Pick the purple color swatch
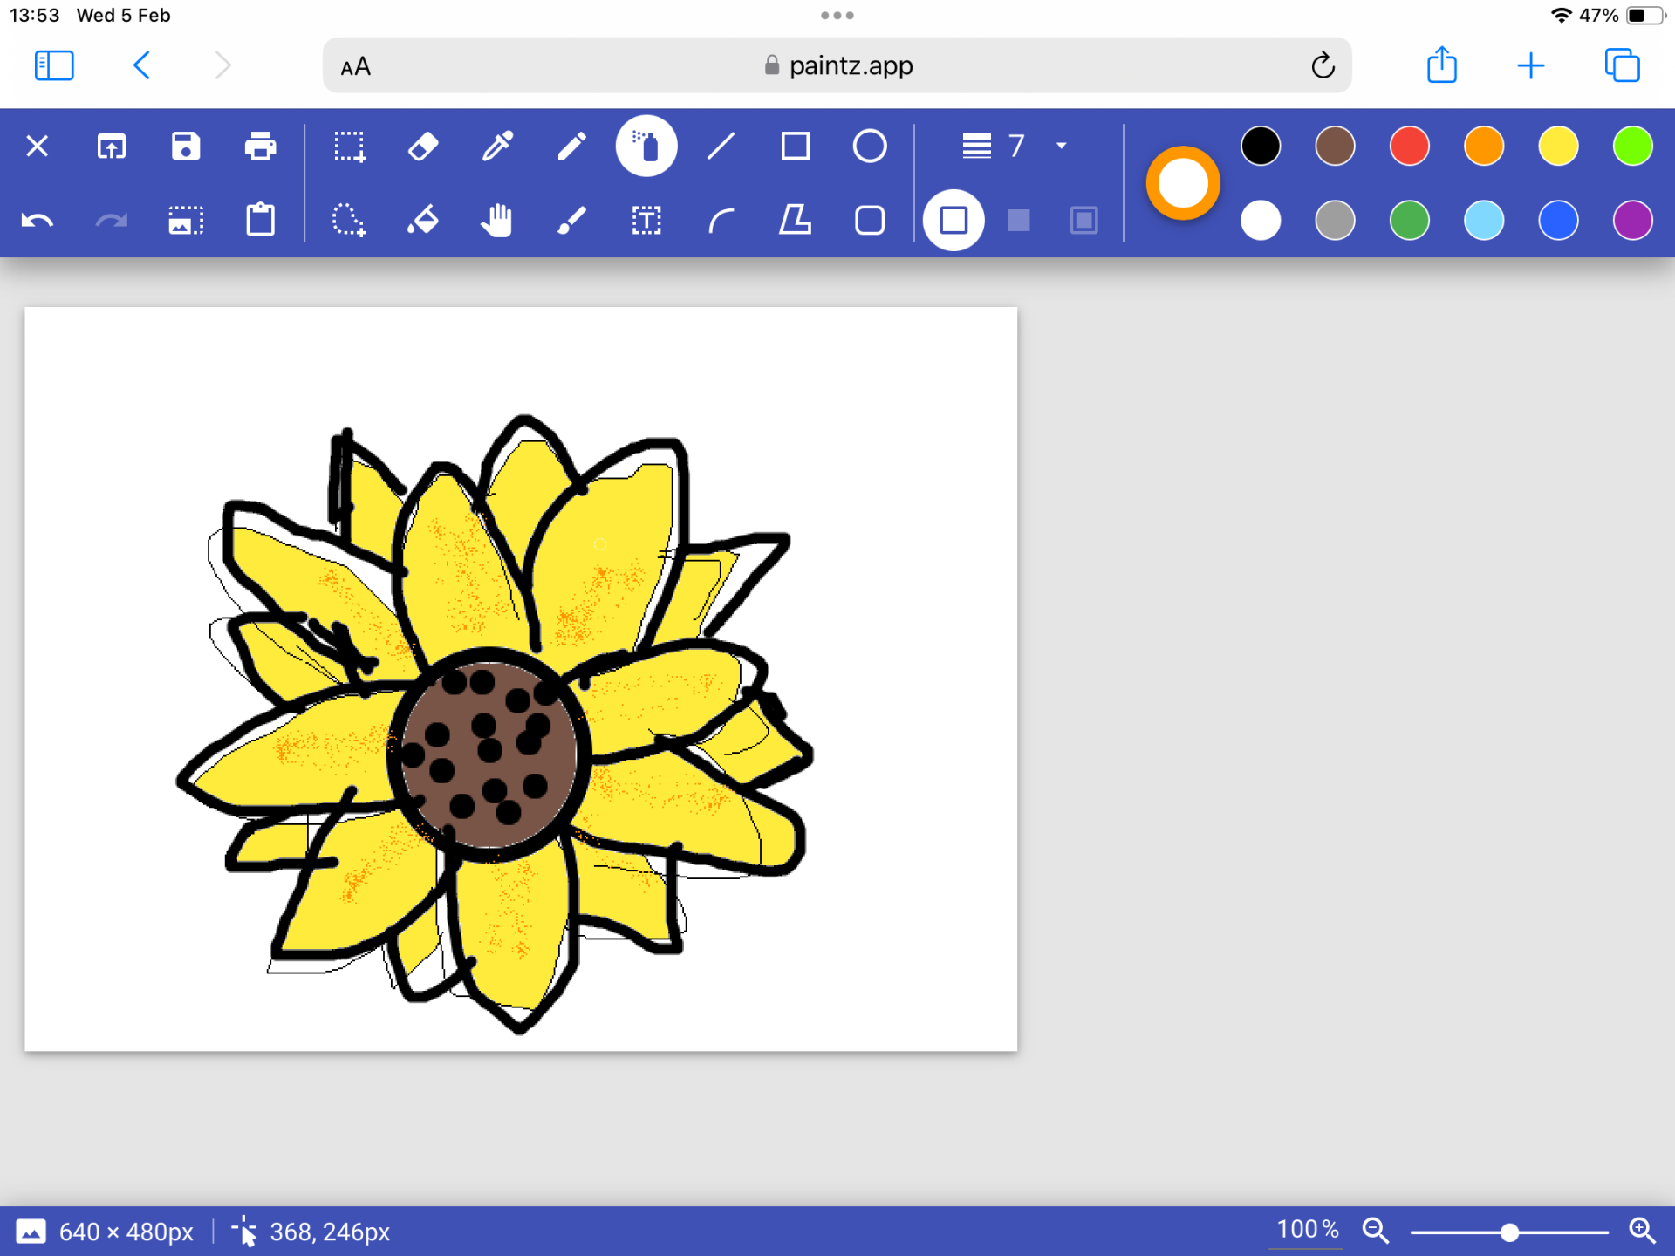The height and width of the screenshot is (1256, 1675). point(1631,221)
